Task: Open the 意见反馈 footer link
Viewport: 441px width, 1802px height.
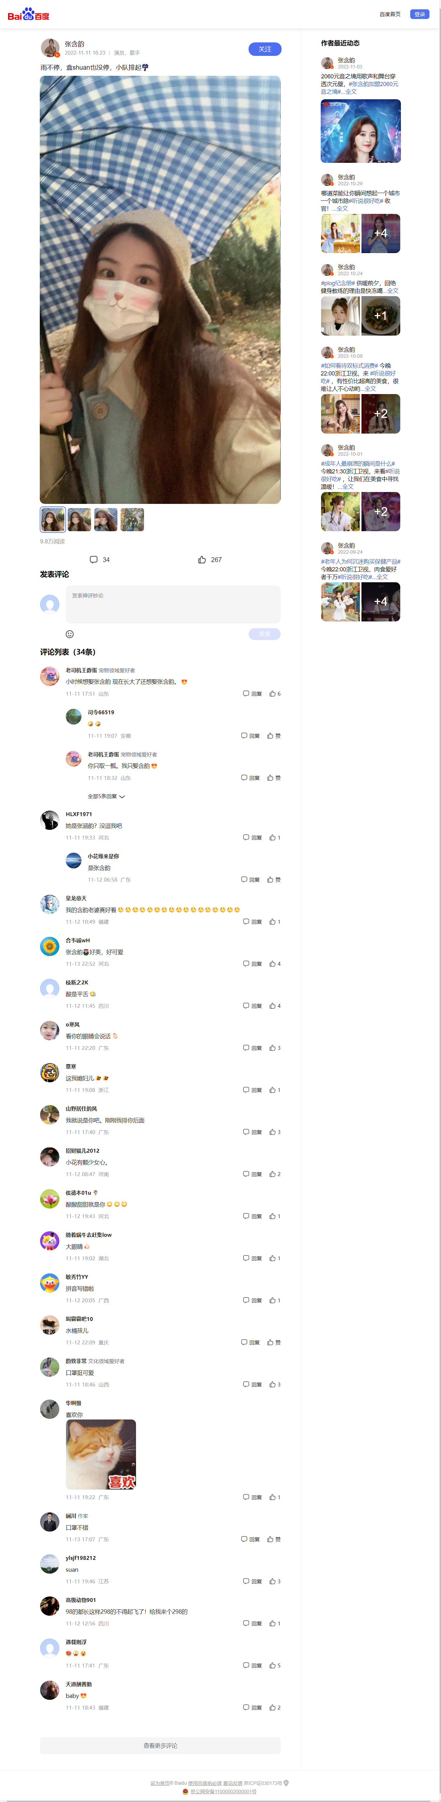Action: pyautogui.click(x=233, y=1783)
